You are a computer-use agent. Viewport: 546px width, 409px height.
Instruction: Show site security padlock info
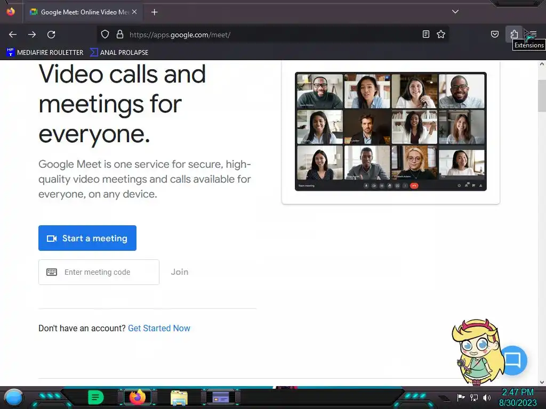tap(120, 34)
